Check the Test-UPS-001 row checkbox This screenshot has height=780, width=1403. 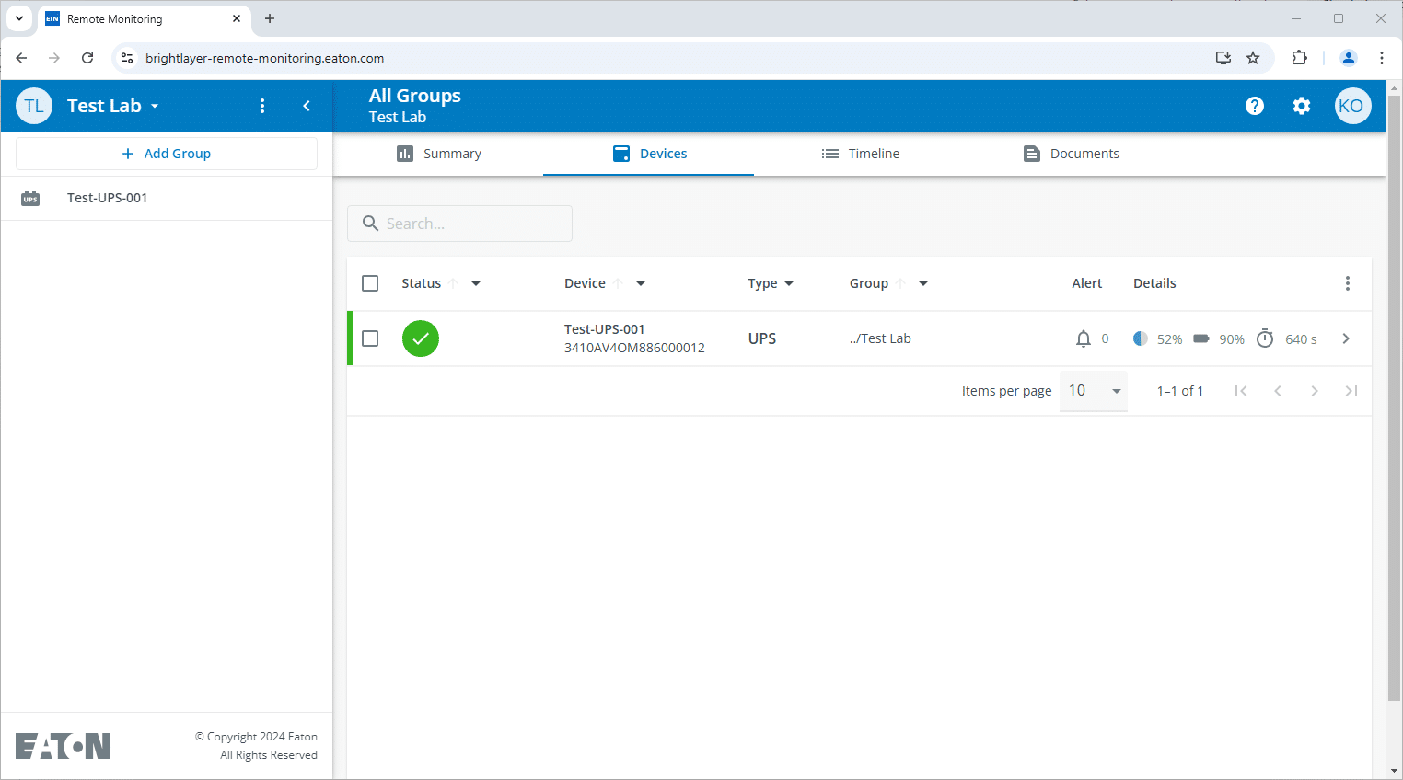coord(370,338)
